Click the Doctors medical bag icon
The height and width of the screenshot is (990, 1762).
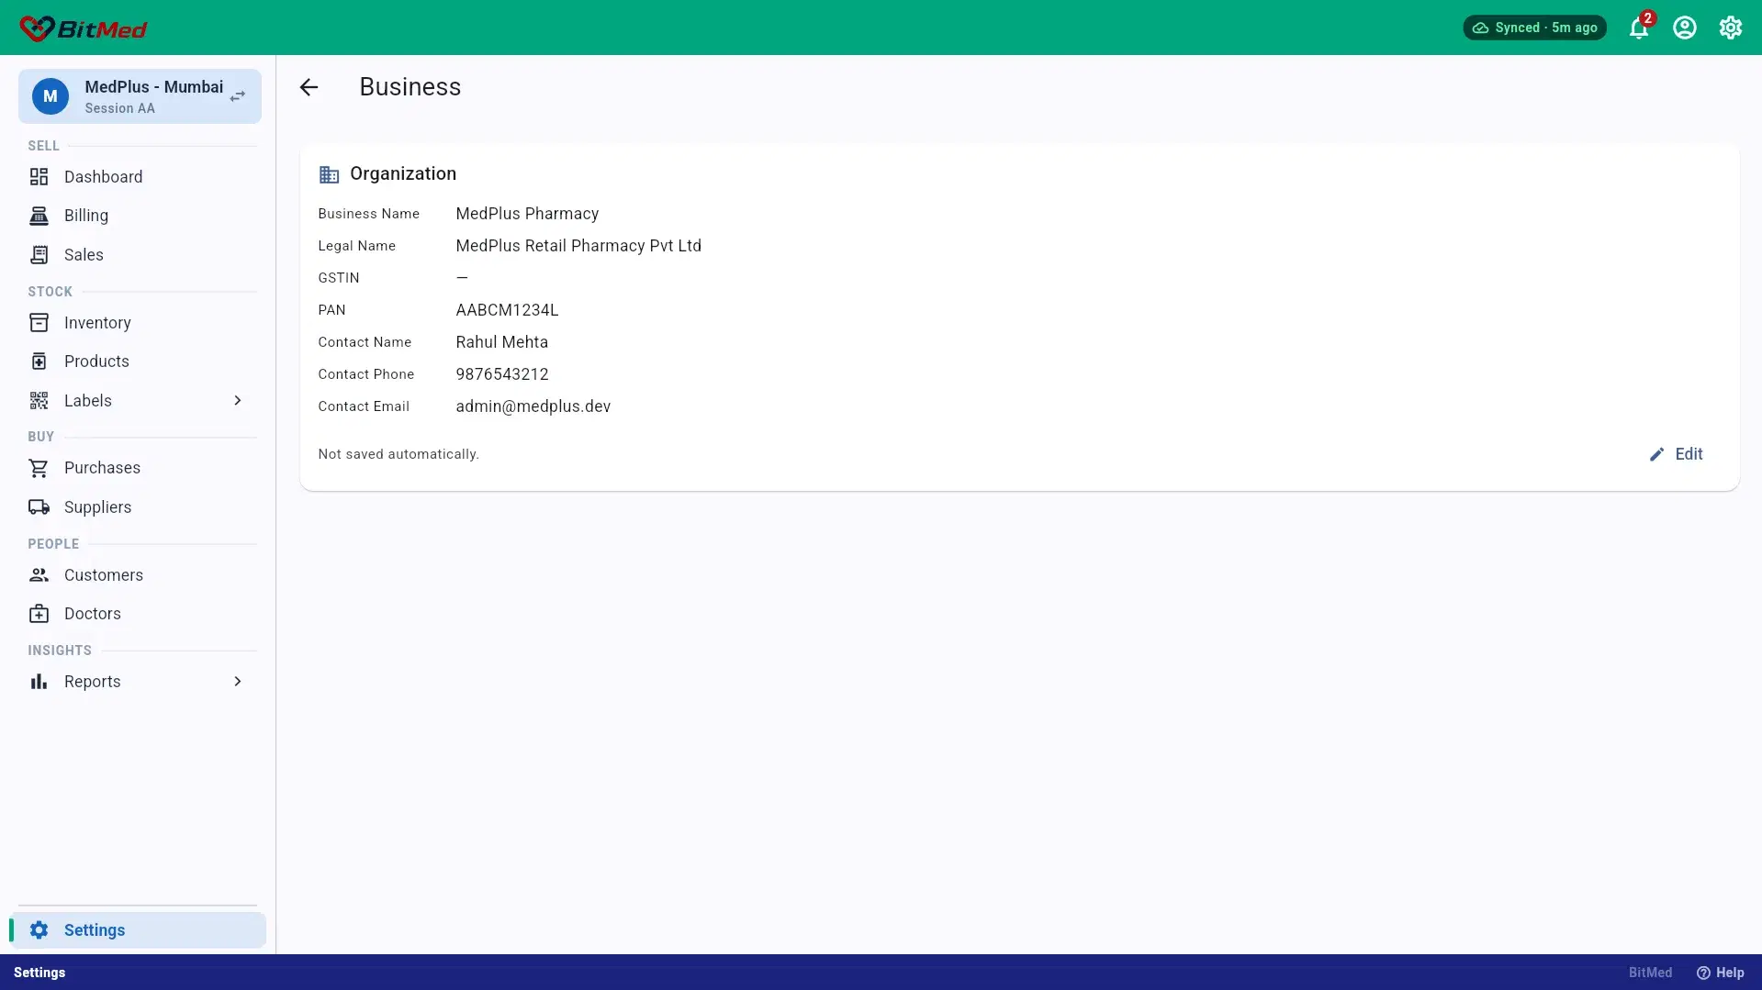[x=39, y=614]
